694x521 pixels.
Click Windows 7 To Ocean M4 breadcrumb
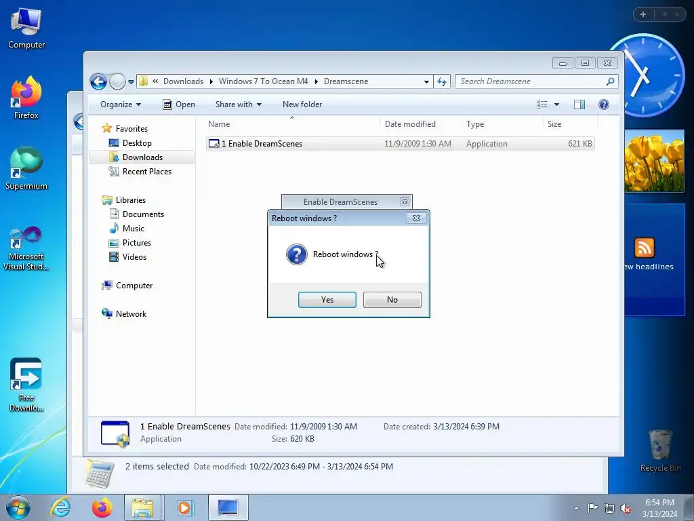click(x=264, y=81)
